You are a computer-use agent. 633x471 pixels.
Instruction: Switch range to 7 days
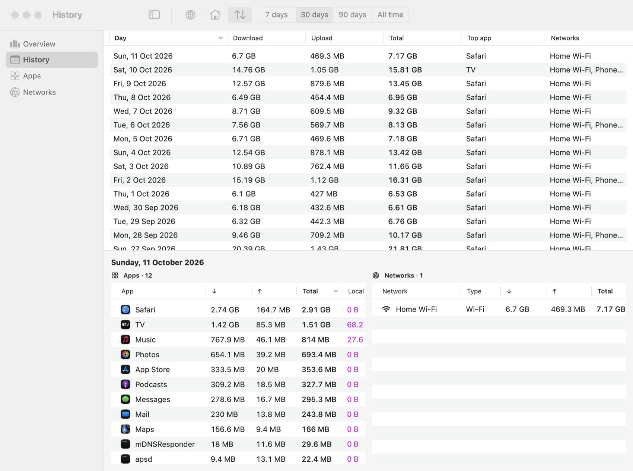click(x=276, y=15)
